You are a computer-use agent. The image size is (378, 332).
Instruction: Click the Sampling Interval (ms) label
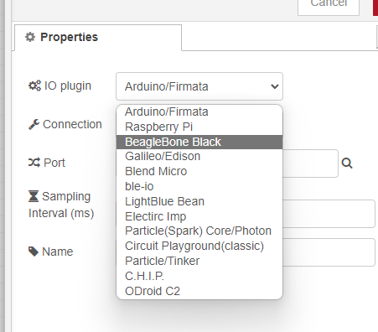[61, 205]
